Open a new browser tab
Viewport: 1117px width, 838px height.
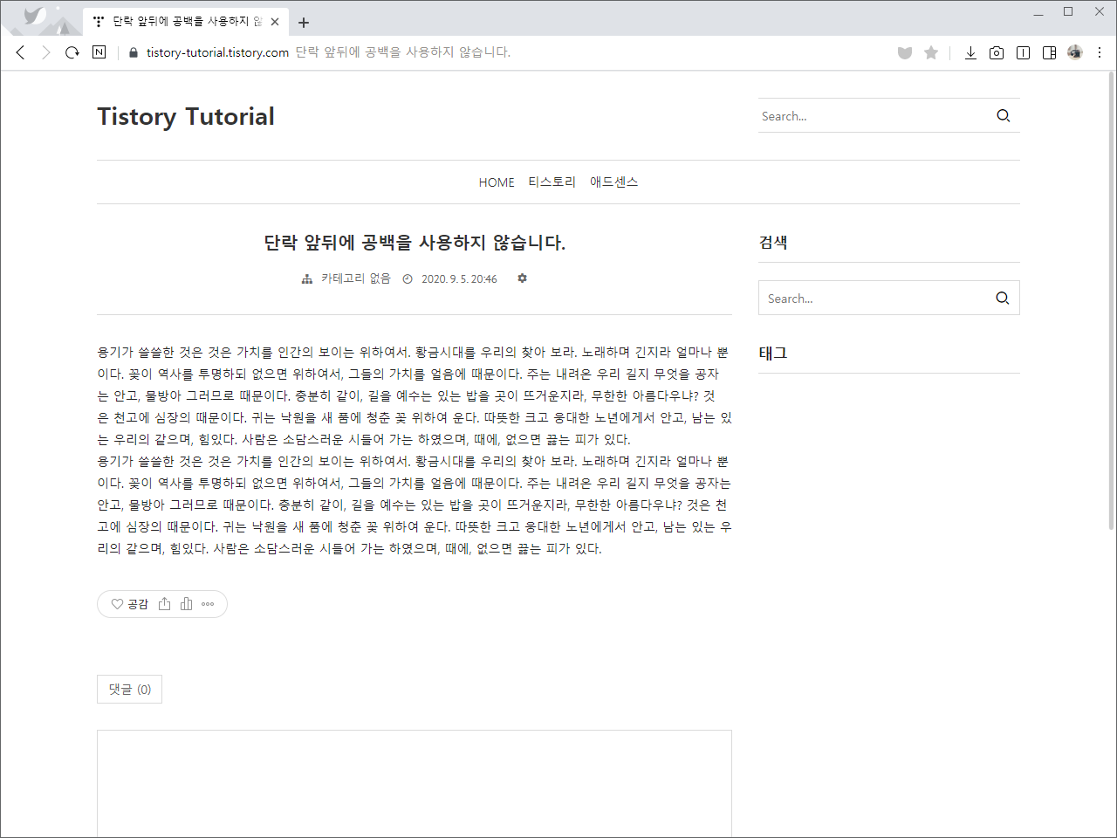coord(304,22)
